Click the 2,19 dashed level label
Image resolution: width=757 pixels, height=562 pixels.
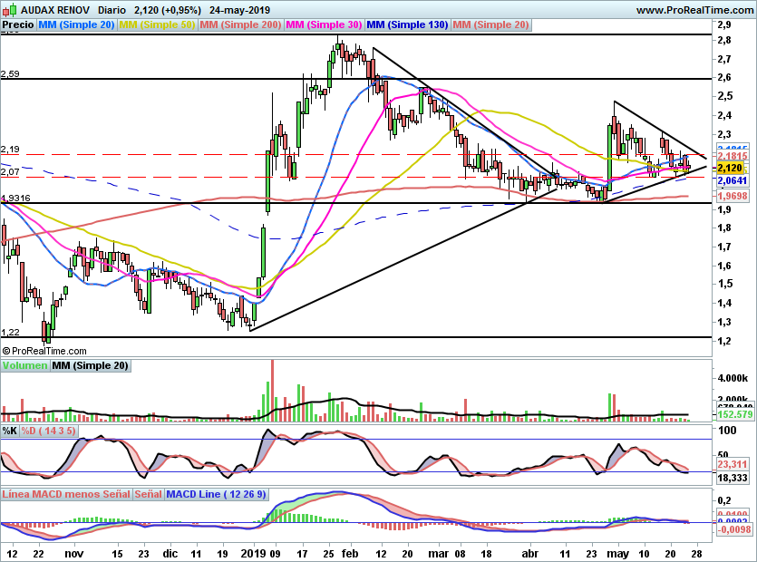coord(10,150)
